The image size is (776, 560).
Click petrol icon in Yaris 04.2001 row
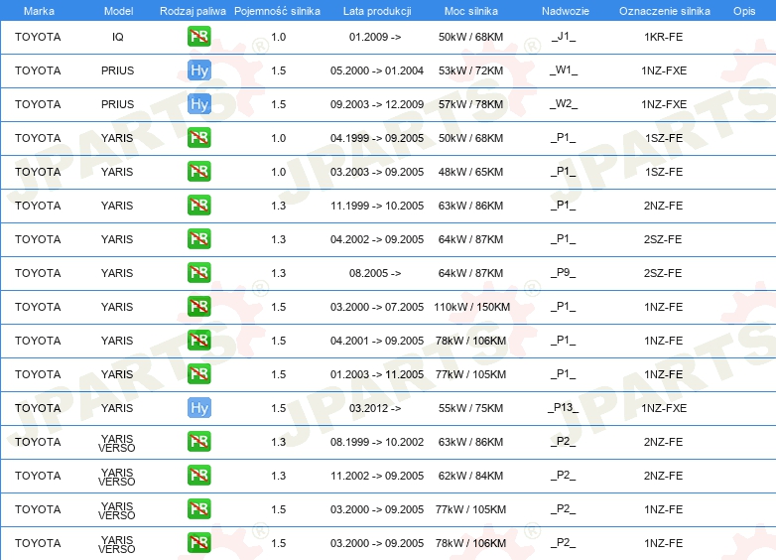click(x=198, y=341)
